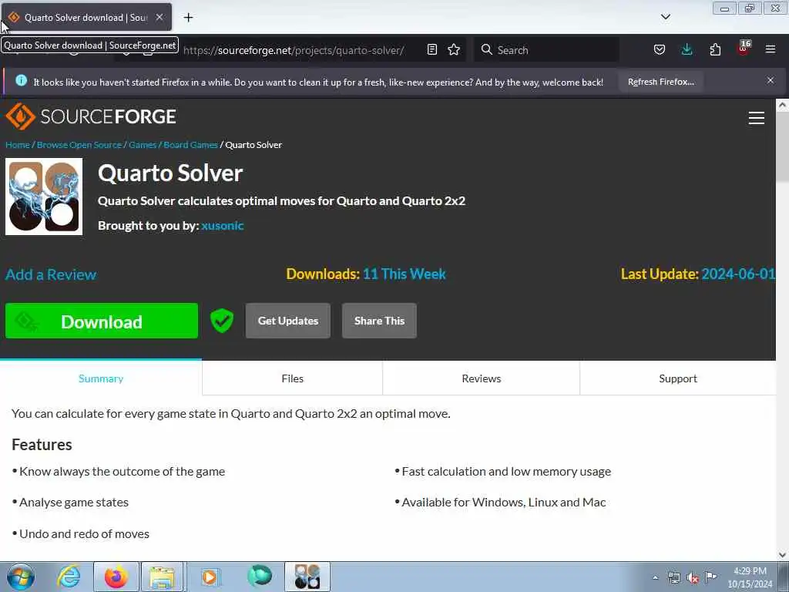
Task: Open the Pocket save icon
Action: 660,50
